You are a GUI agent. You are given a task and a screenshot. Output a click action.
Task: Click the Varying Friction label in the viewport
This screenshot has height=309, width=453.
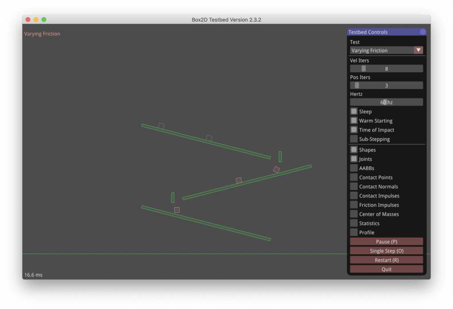pos(42,34)
